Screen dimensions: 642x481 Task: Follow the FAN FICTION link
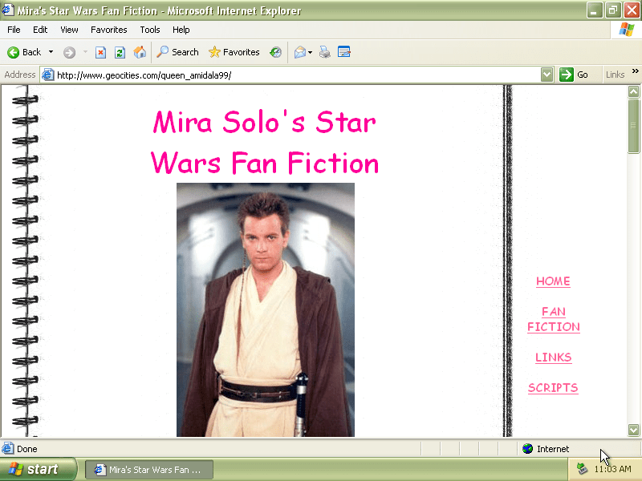pyautogui.click(x=553, y=319)
